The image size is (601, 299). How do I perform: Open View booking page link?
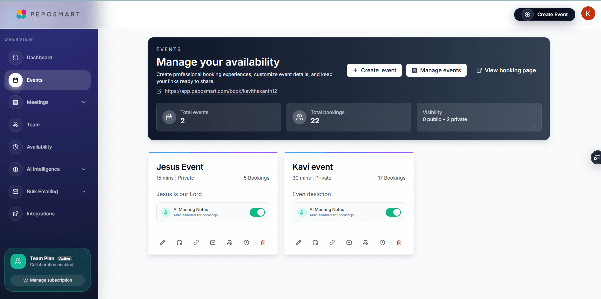coord(506,70)
